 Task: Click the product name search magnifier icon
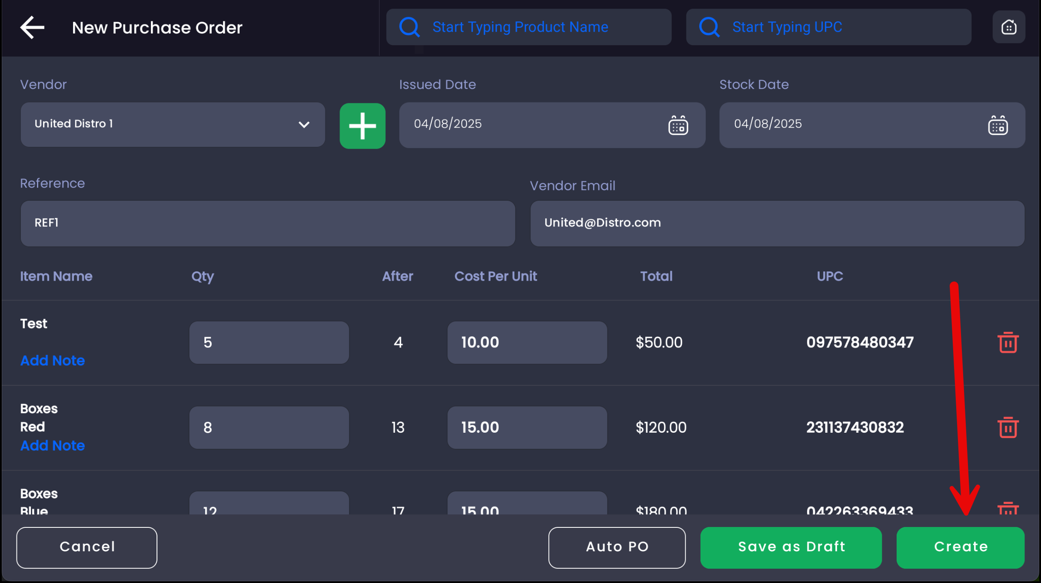(409, 27)
